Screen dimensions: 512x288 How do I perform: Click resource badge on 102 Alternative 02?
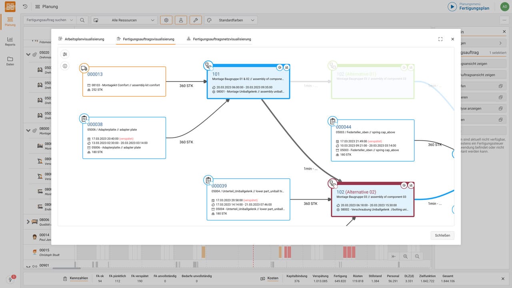point(411,185)
